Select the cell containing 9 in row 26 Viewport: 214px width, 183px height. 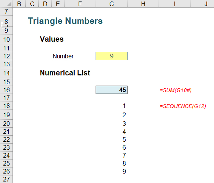(112, 171)
